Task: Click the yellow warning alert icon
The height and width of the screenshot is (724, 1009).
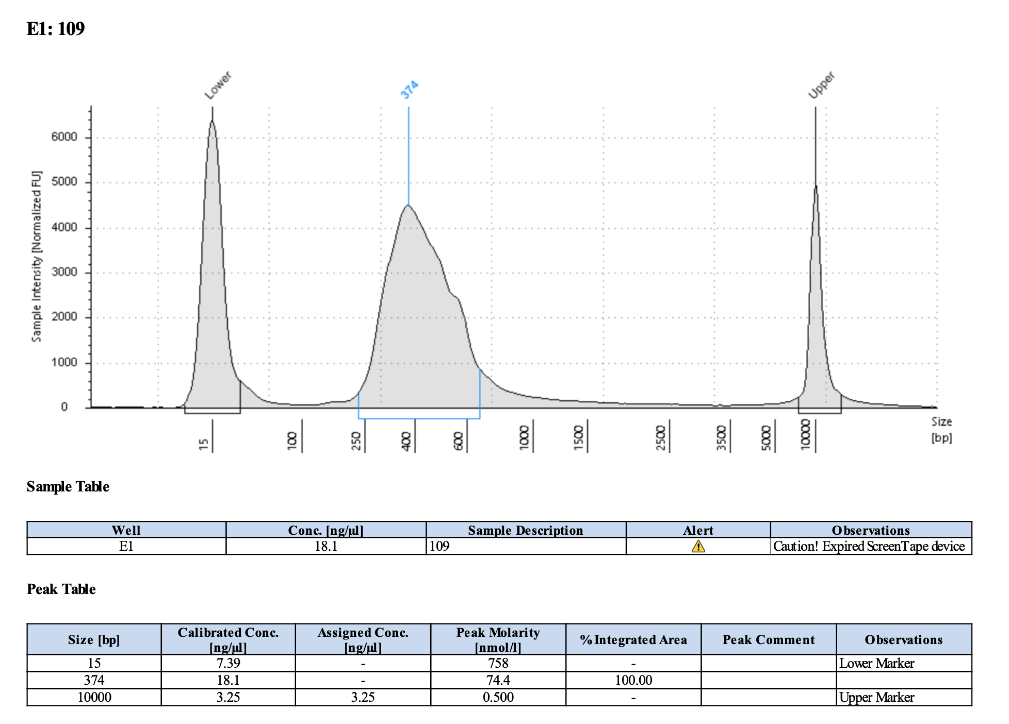Action: [698, 546]
